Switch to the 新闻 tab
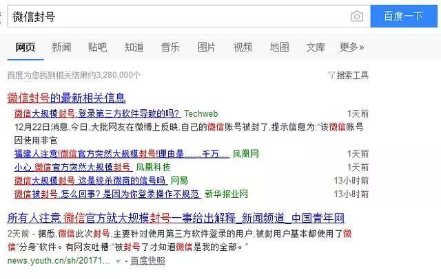 (61, 47)
